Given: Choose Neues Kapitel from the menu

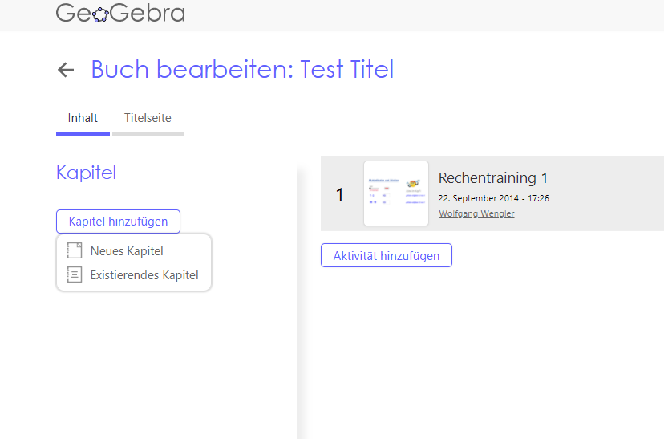Looking at the screenshot, I should pyautogui.click(x=134, y=251).
